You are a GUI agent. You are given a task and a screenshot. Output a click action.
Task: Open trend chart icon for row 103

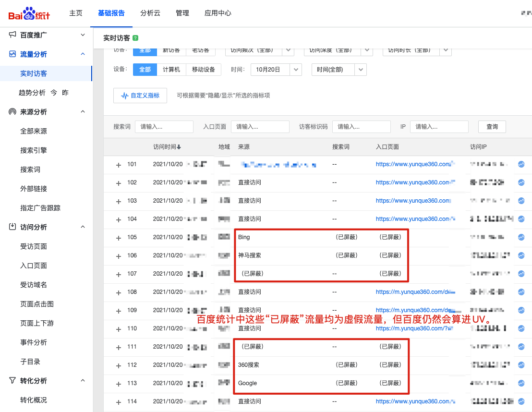pyautogui.click(x=521, y=201)
